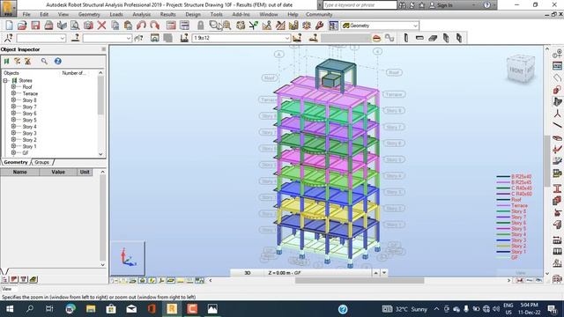The height and width of the screenshot is (317, 564).
Task: Click the Undo arrow icon
Action: click(x=141, y=26)
